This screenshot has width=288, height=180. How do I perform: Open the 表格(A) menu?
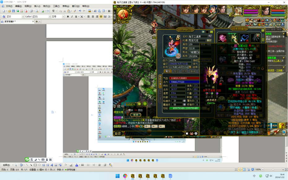coord(66,6)
